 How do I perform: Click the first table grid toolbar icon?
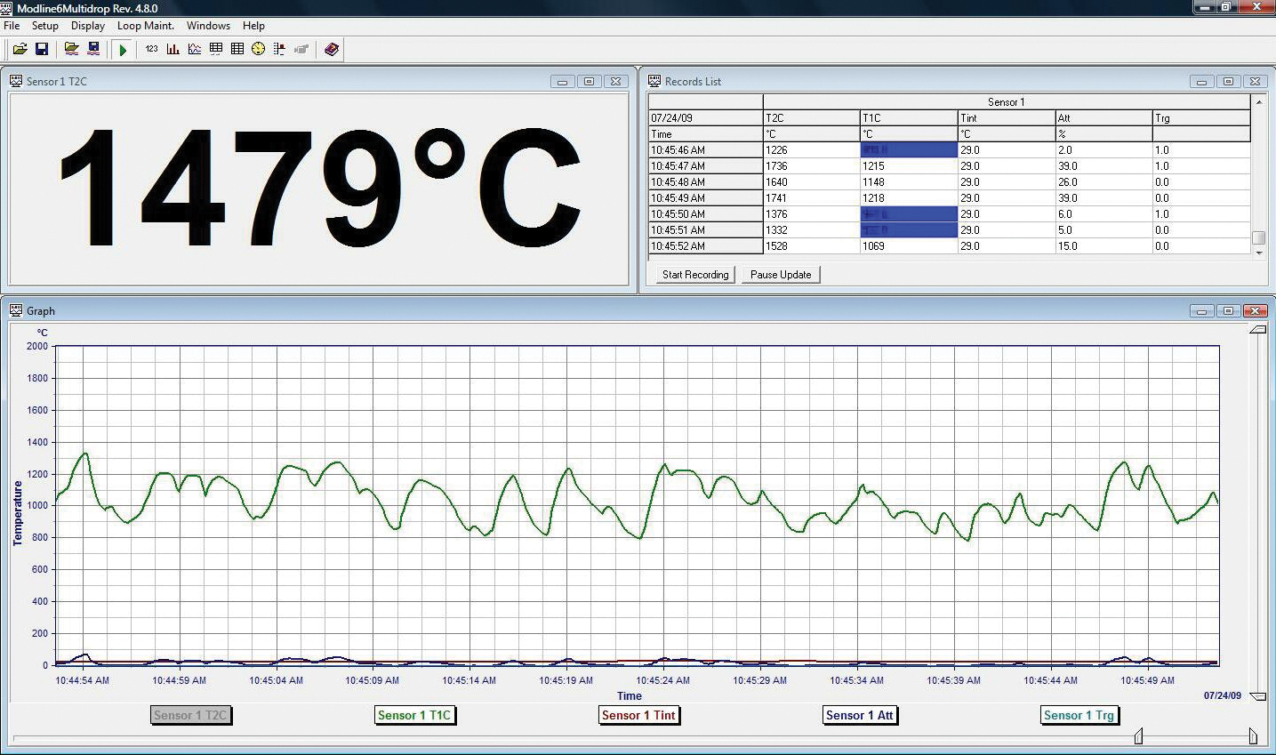(x=216, y=49)
